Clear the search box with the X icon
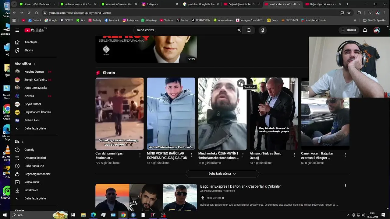 pos(239,30)
